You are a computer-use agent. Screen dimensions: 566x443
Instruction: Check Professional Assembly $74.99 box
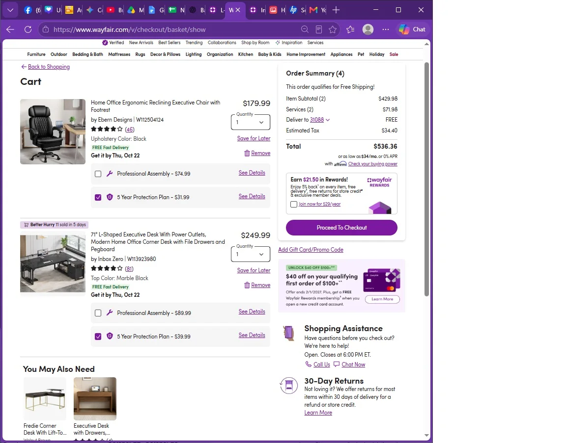point(98,174)
